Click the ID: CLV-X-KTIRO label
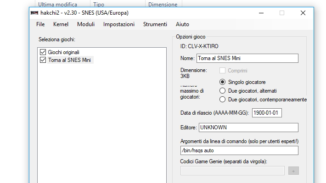The image size is (326, 183). [x=199, y=46]
